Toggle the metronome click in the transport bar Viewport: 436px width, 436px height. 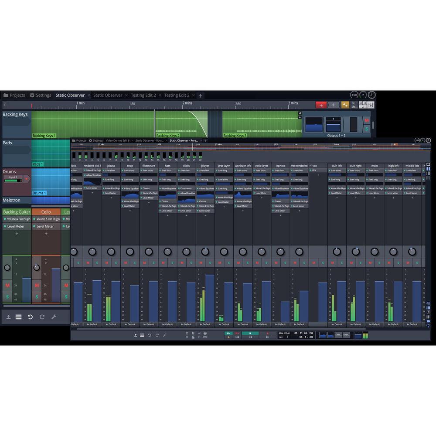(229, 337)
